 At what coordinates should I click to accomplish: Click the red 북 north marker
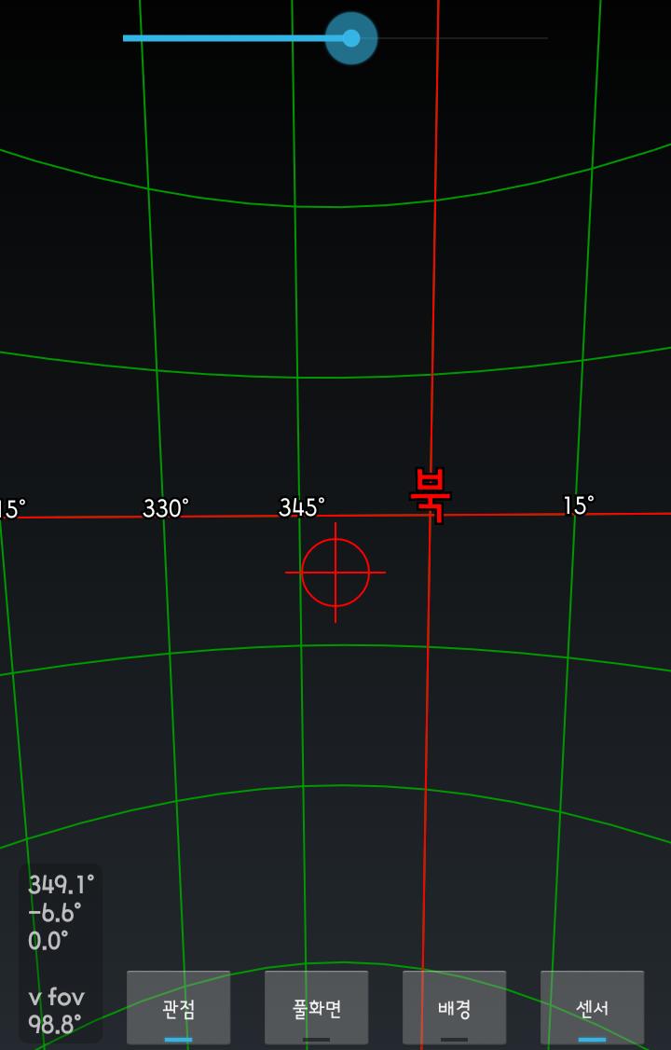coord(431,495)
